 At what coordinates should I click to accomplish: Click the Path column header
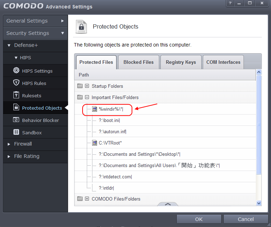point(165,75)
